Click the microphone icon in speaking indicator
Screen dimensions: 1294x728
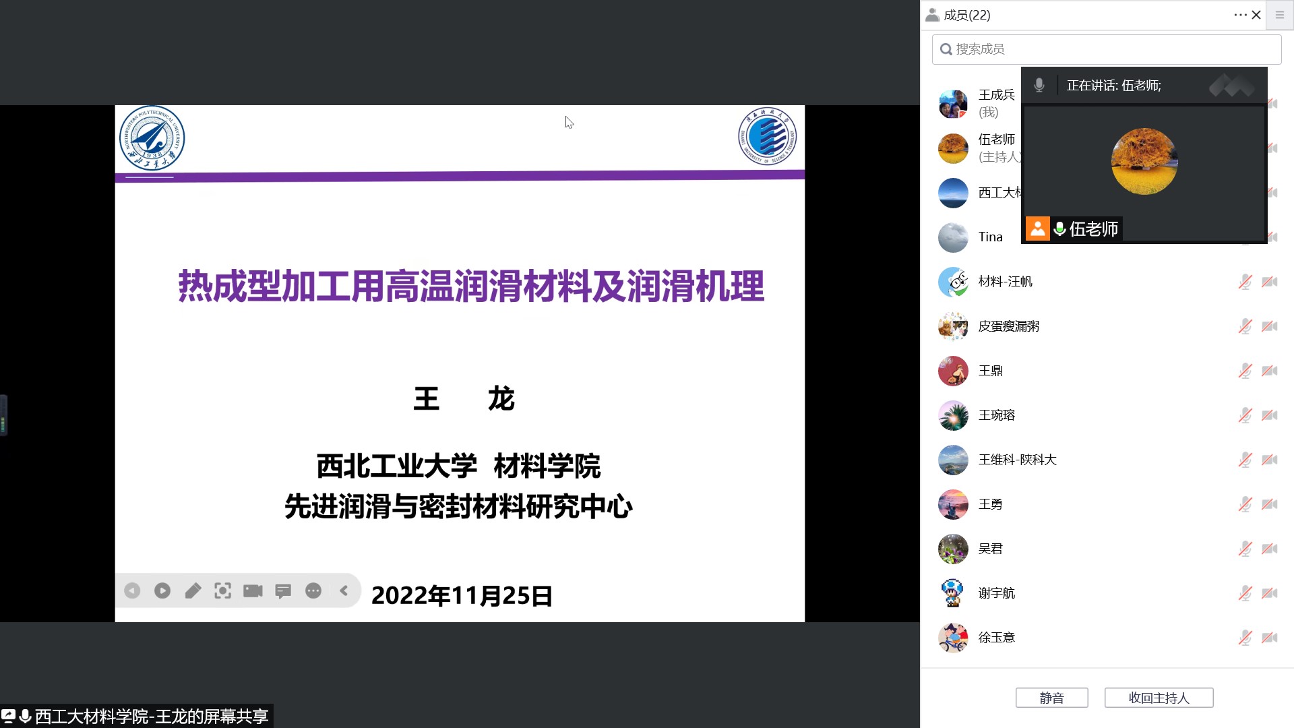coord(1039,85)
